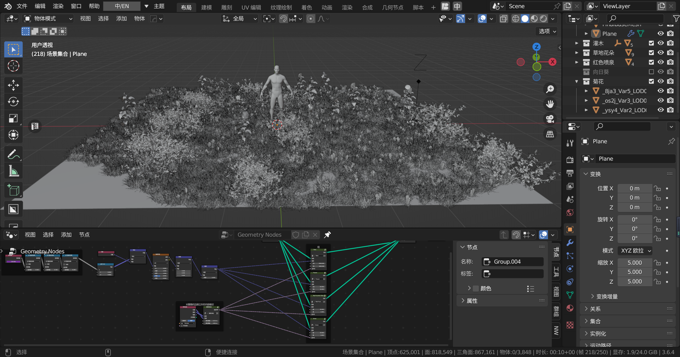Open the 编辑 menu
This screenshot has width=680, height=357.
(x=40, y=6)
